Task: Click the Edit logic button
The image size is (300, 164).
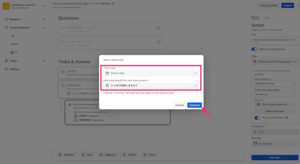Action: point(275,158)
